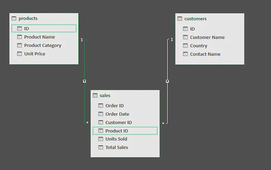This screenshot has height=170, width=271.
Task: Click the products-to-sales relationship arrow marker
Action: point(85,81)
